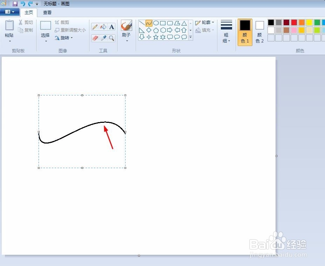Image resolution: width=325 pixels, height=266 pixels.
Task: Select the Five-point star shape
Action: (156, 37)
